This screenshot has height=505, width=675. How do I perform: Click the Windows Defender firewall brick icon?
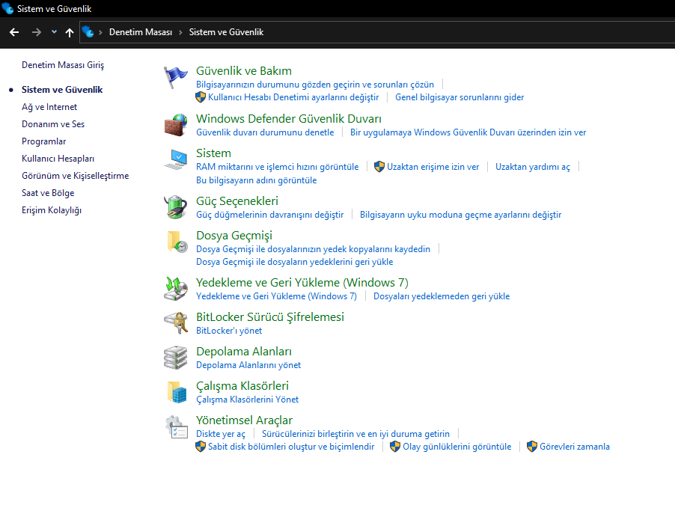click(x=176, y=125)
